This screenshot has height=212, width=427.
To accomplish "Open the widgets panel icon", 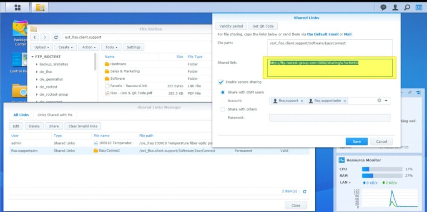I will [x=418, y=7].
